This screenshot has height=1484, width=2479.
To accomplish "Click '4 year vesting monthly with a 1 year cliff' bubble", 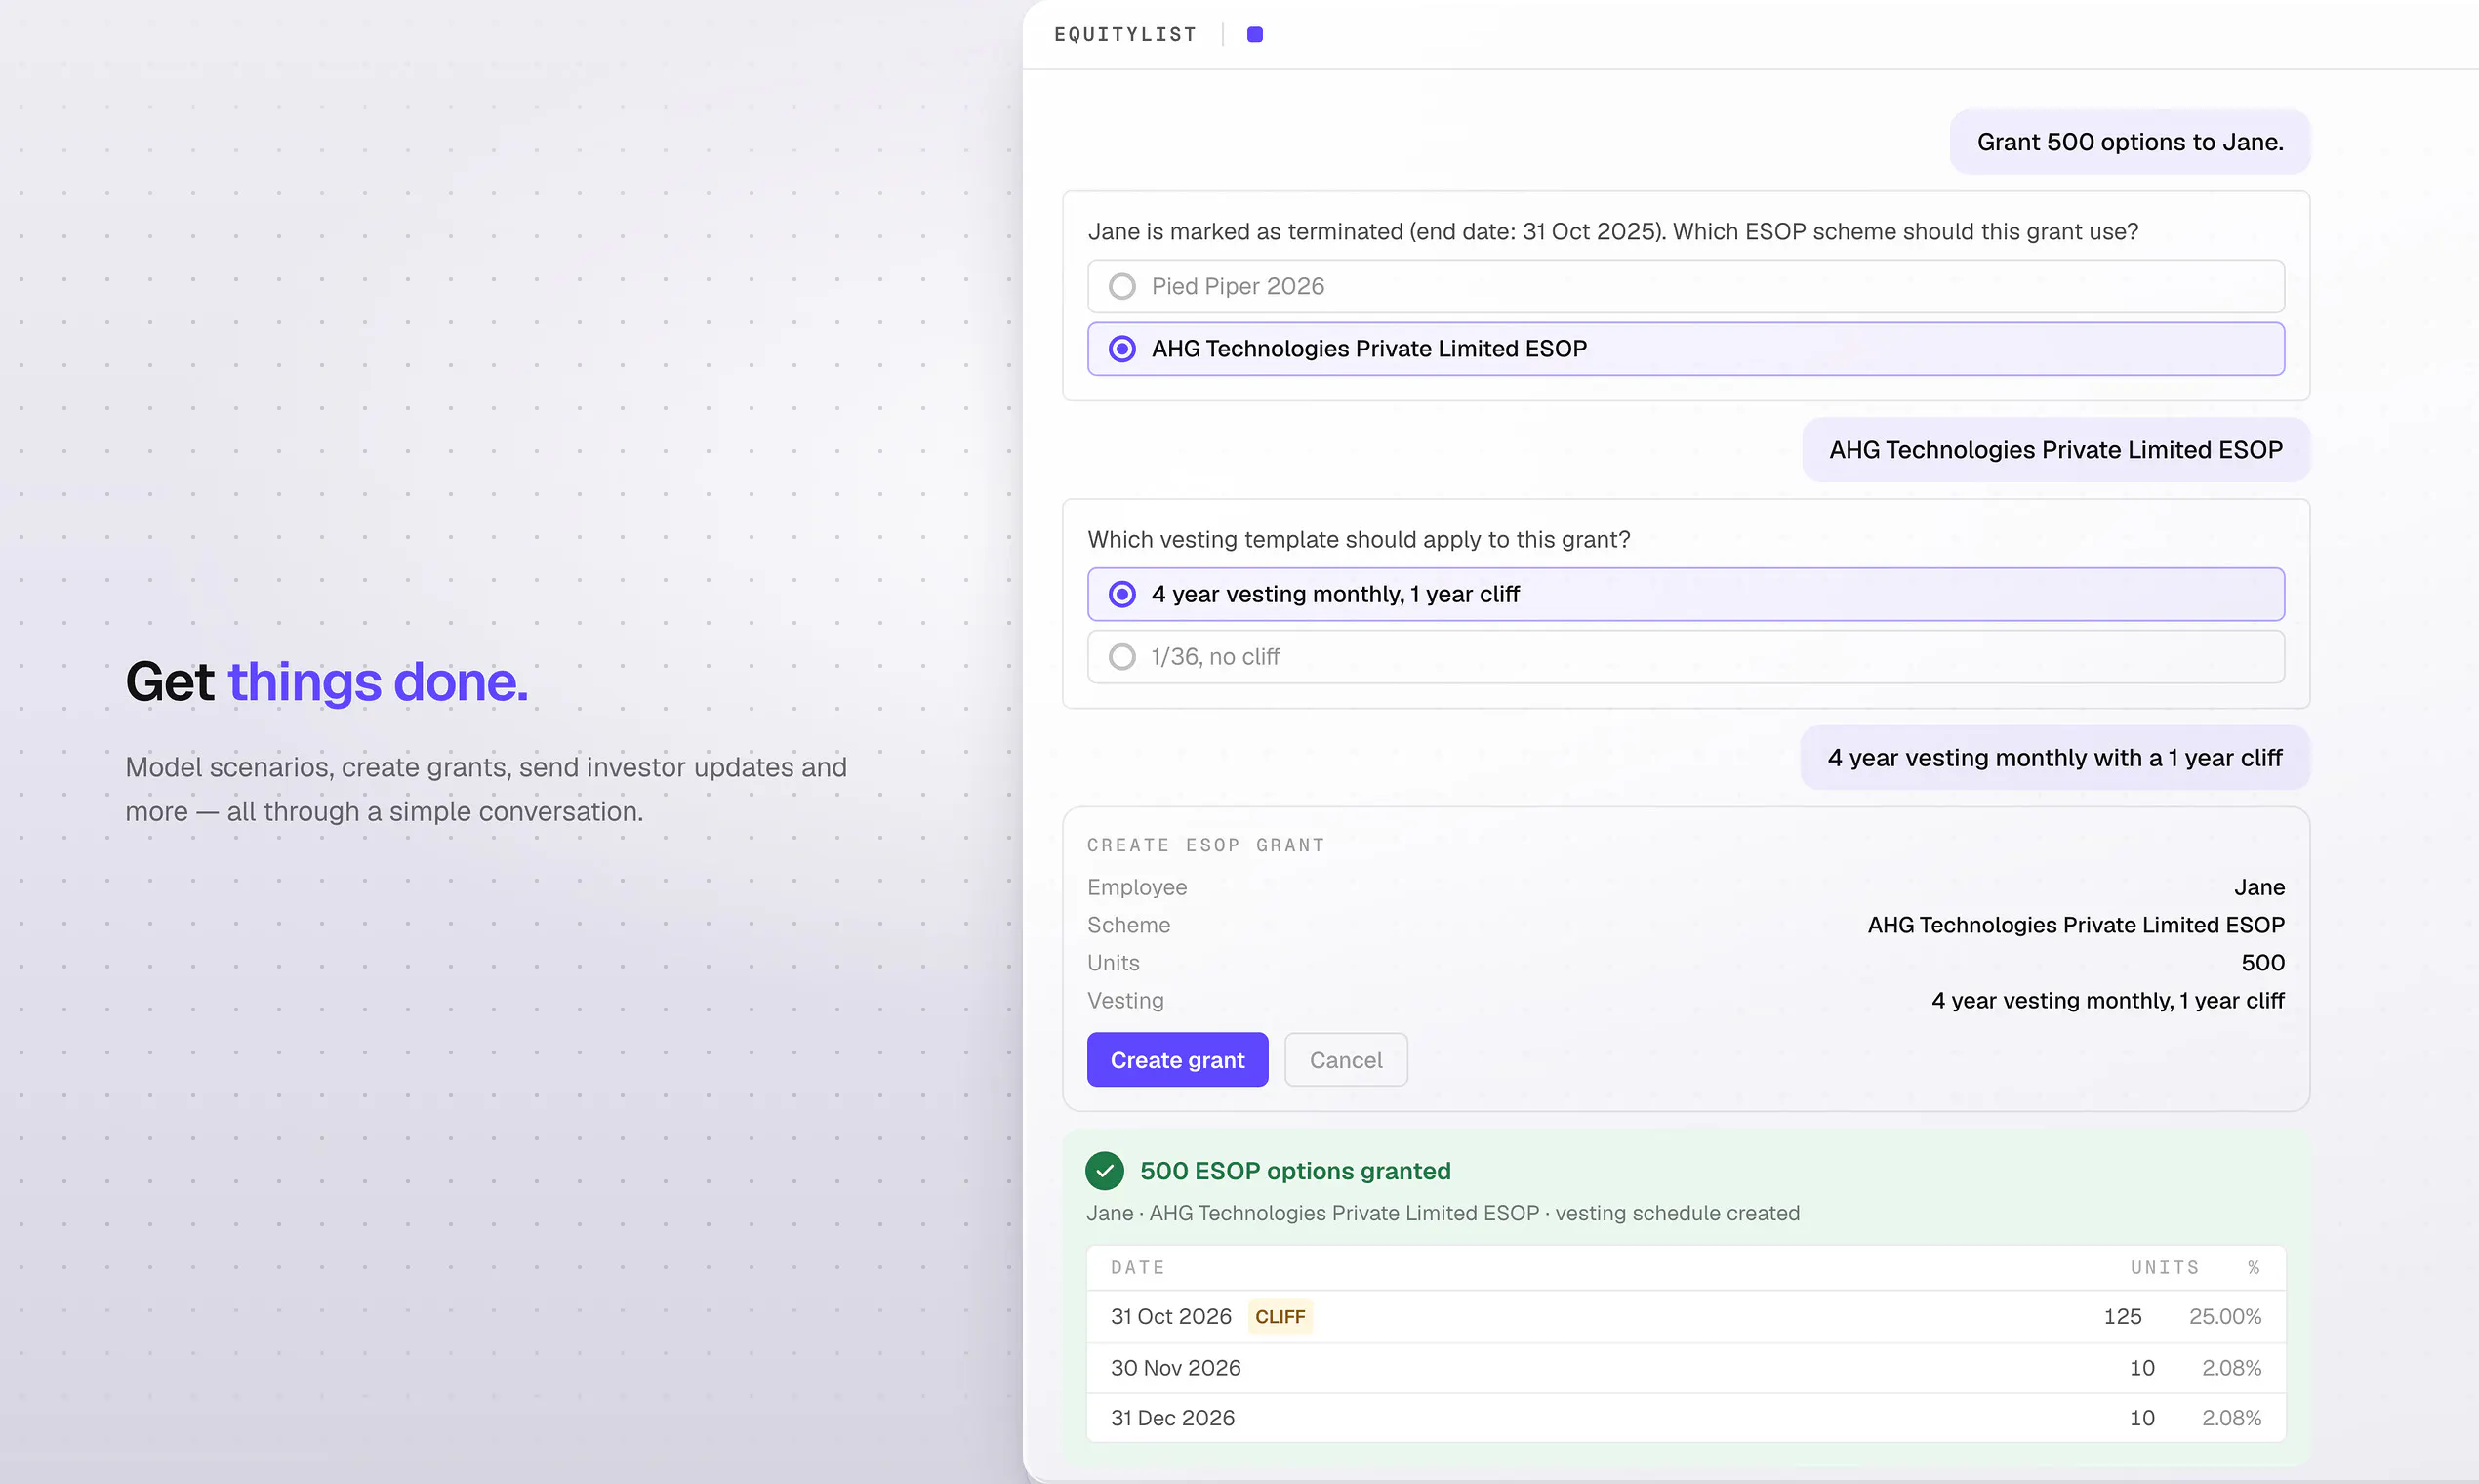I will point(2055,758).
